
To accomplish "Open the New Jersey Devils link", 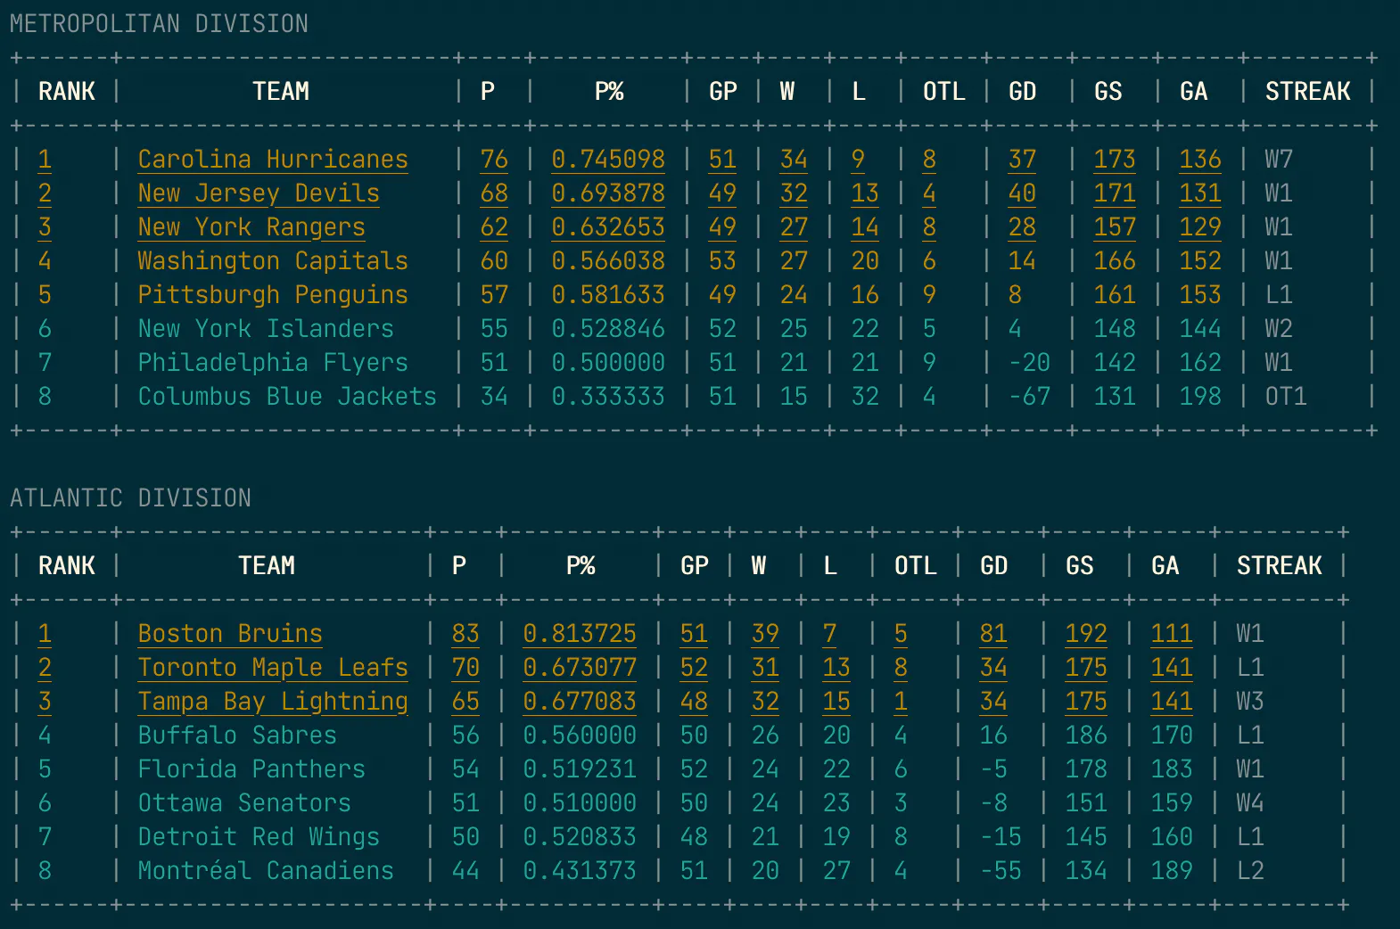I will pos(258,193).
